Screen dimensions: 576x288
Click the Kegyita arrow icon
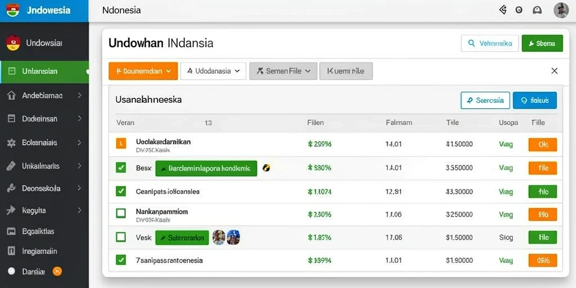click(x=11, y=210)
